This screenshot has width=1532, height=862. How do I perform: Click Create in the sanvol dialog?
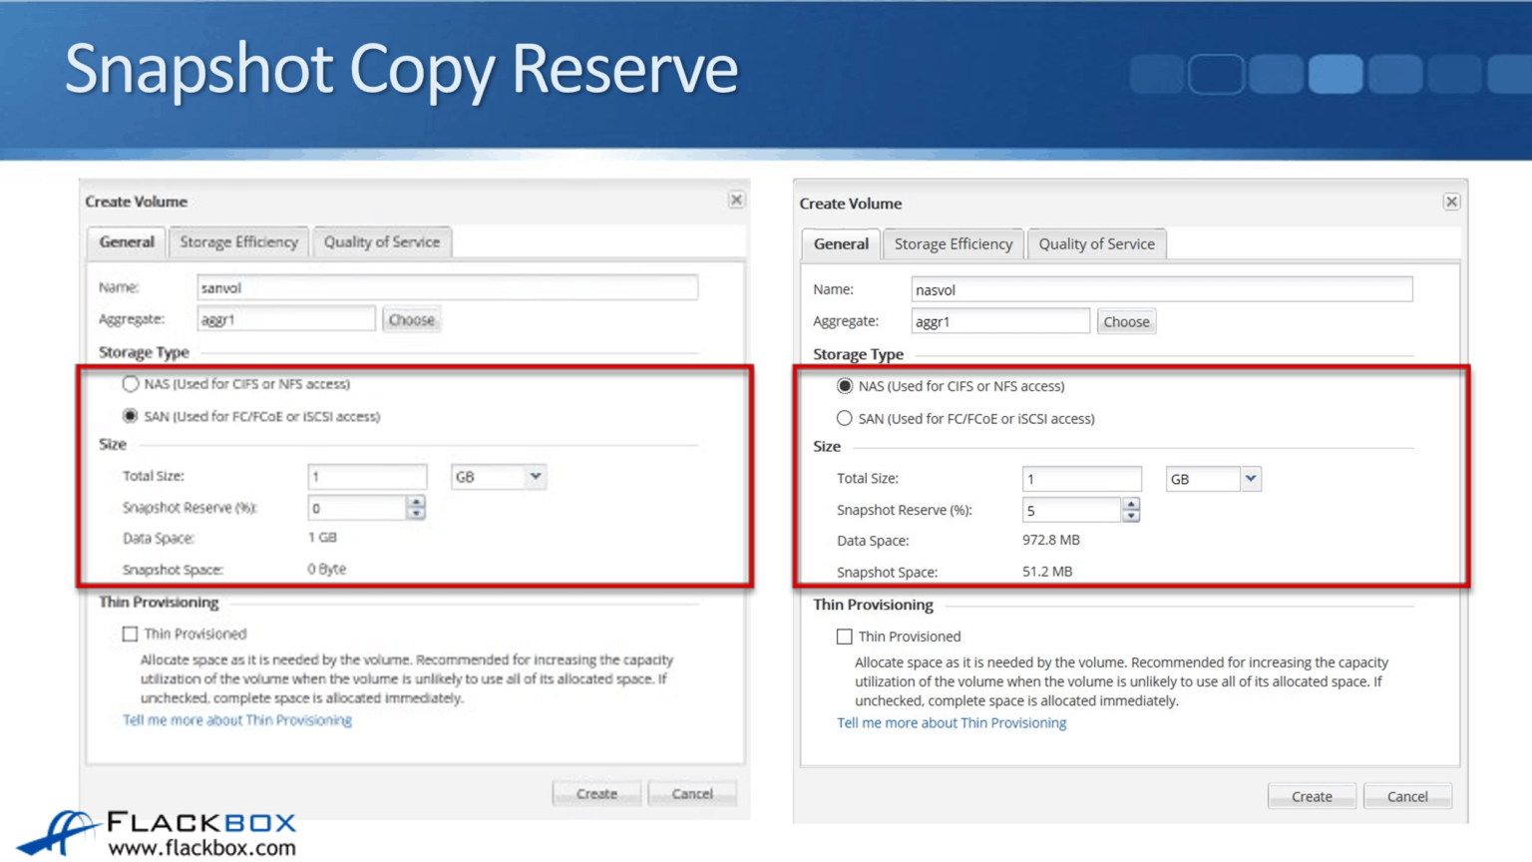point(596,793)
